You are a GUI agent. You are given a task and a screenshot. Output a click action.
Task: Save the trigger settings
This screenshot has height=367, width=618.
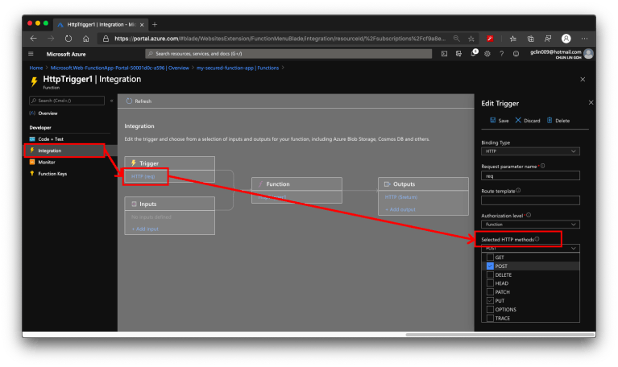coord(499,121)
